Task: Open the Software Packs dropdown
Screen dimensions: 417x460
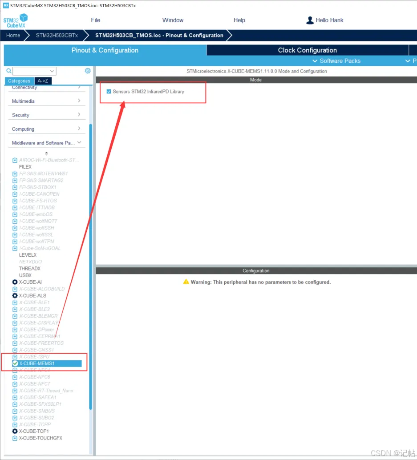Action: 336,61
